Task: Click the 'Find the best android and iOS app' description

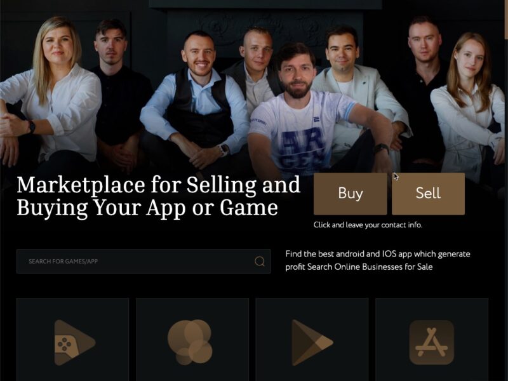Action: click(378, 260)
